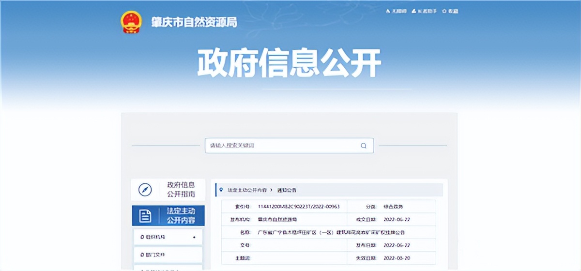Click the 长者助手 icon in header

[414, 11]
